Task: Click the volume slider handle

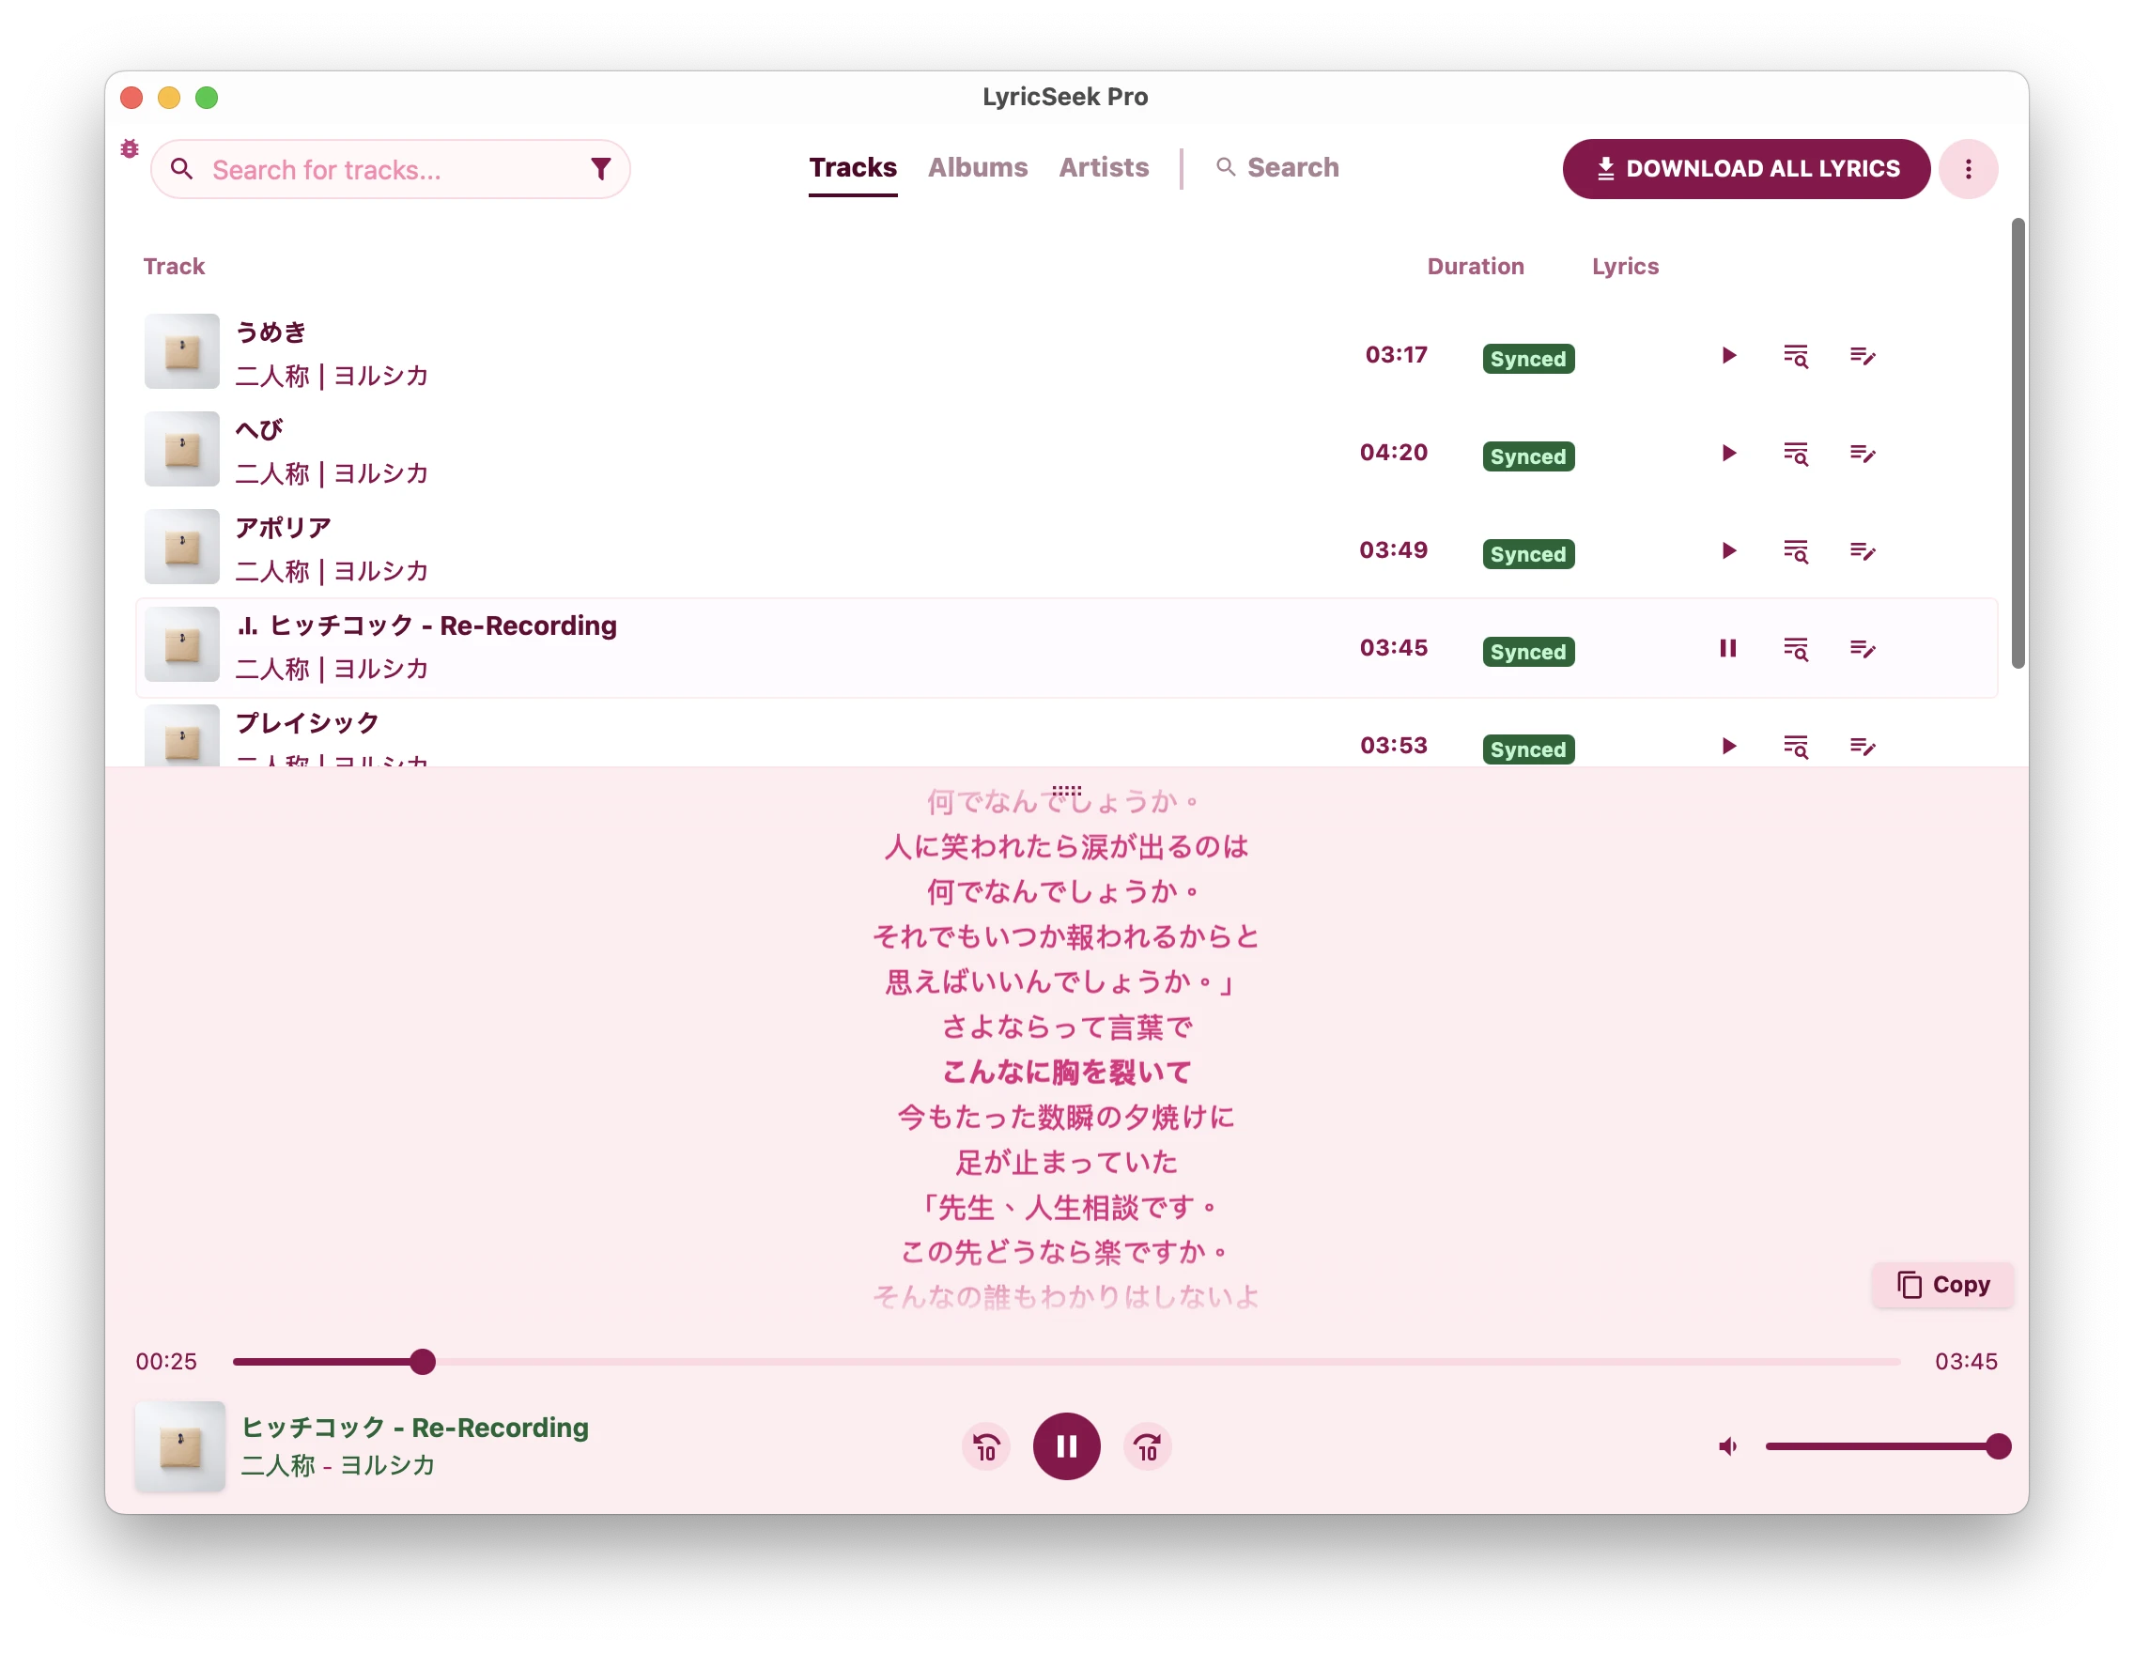Action: 1998,1447
